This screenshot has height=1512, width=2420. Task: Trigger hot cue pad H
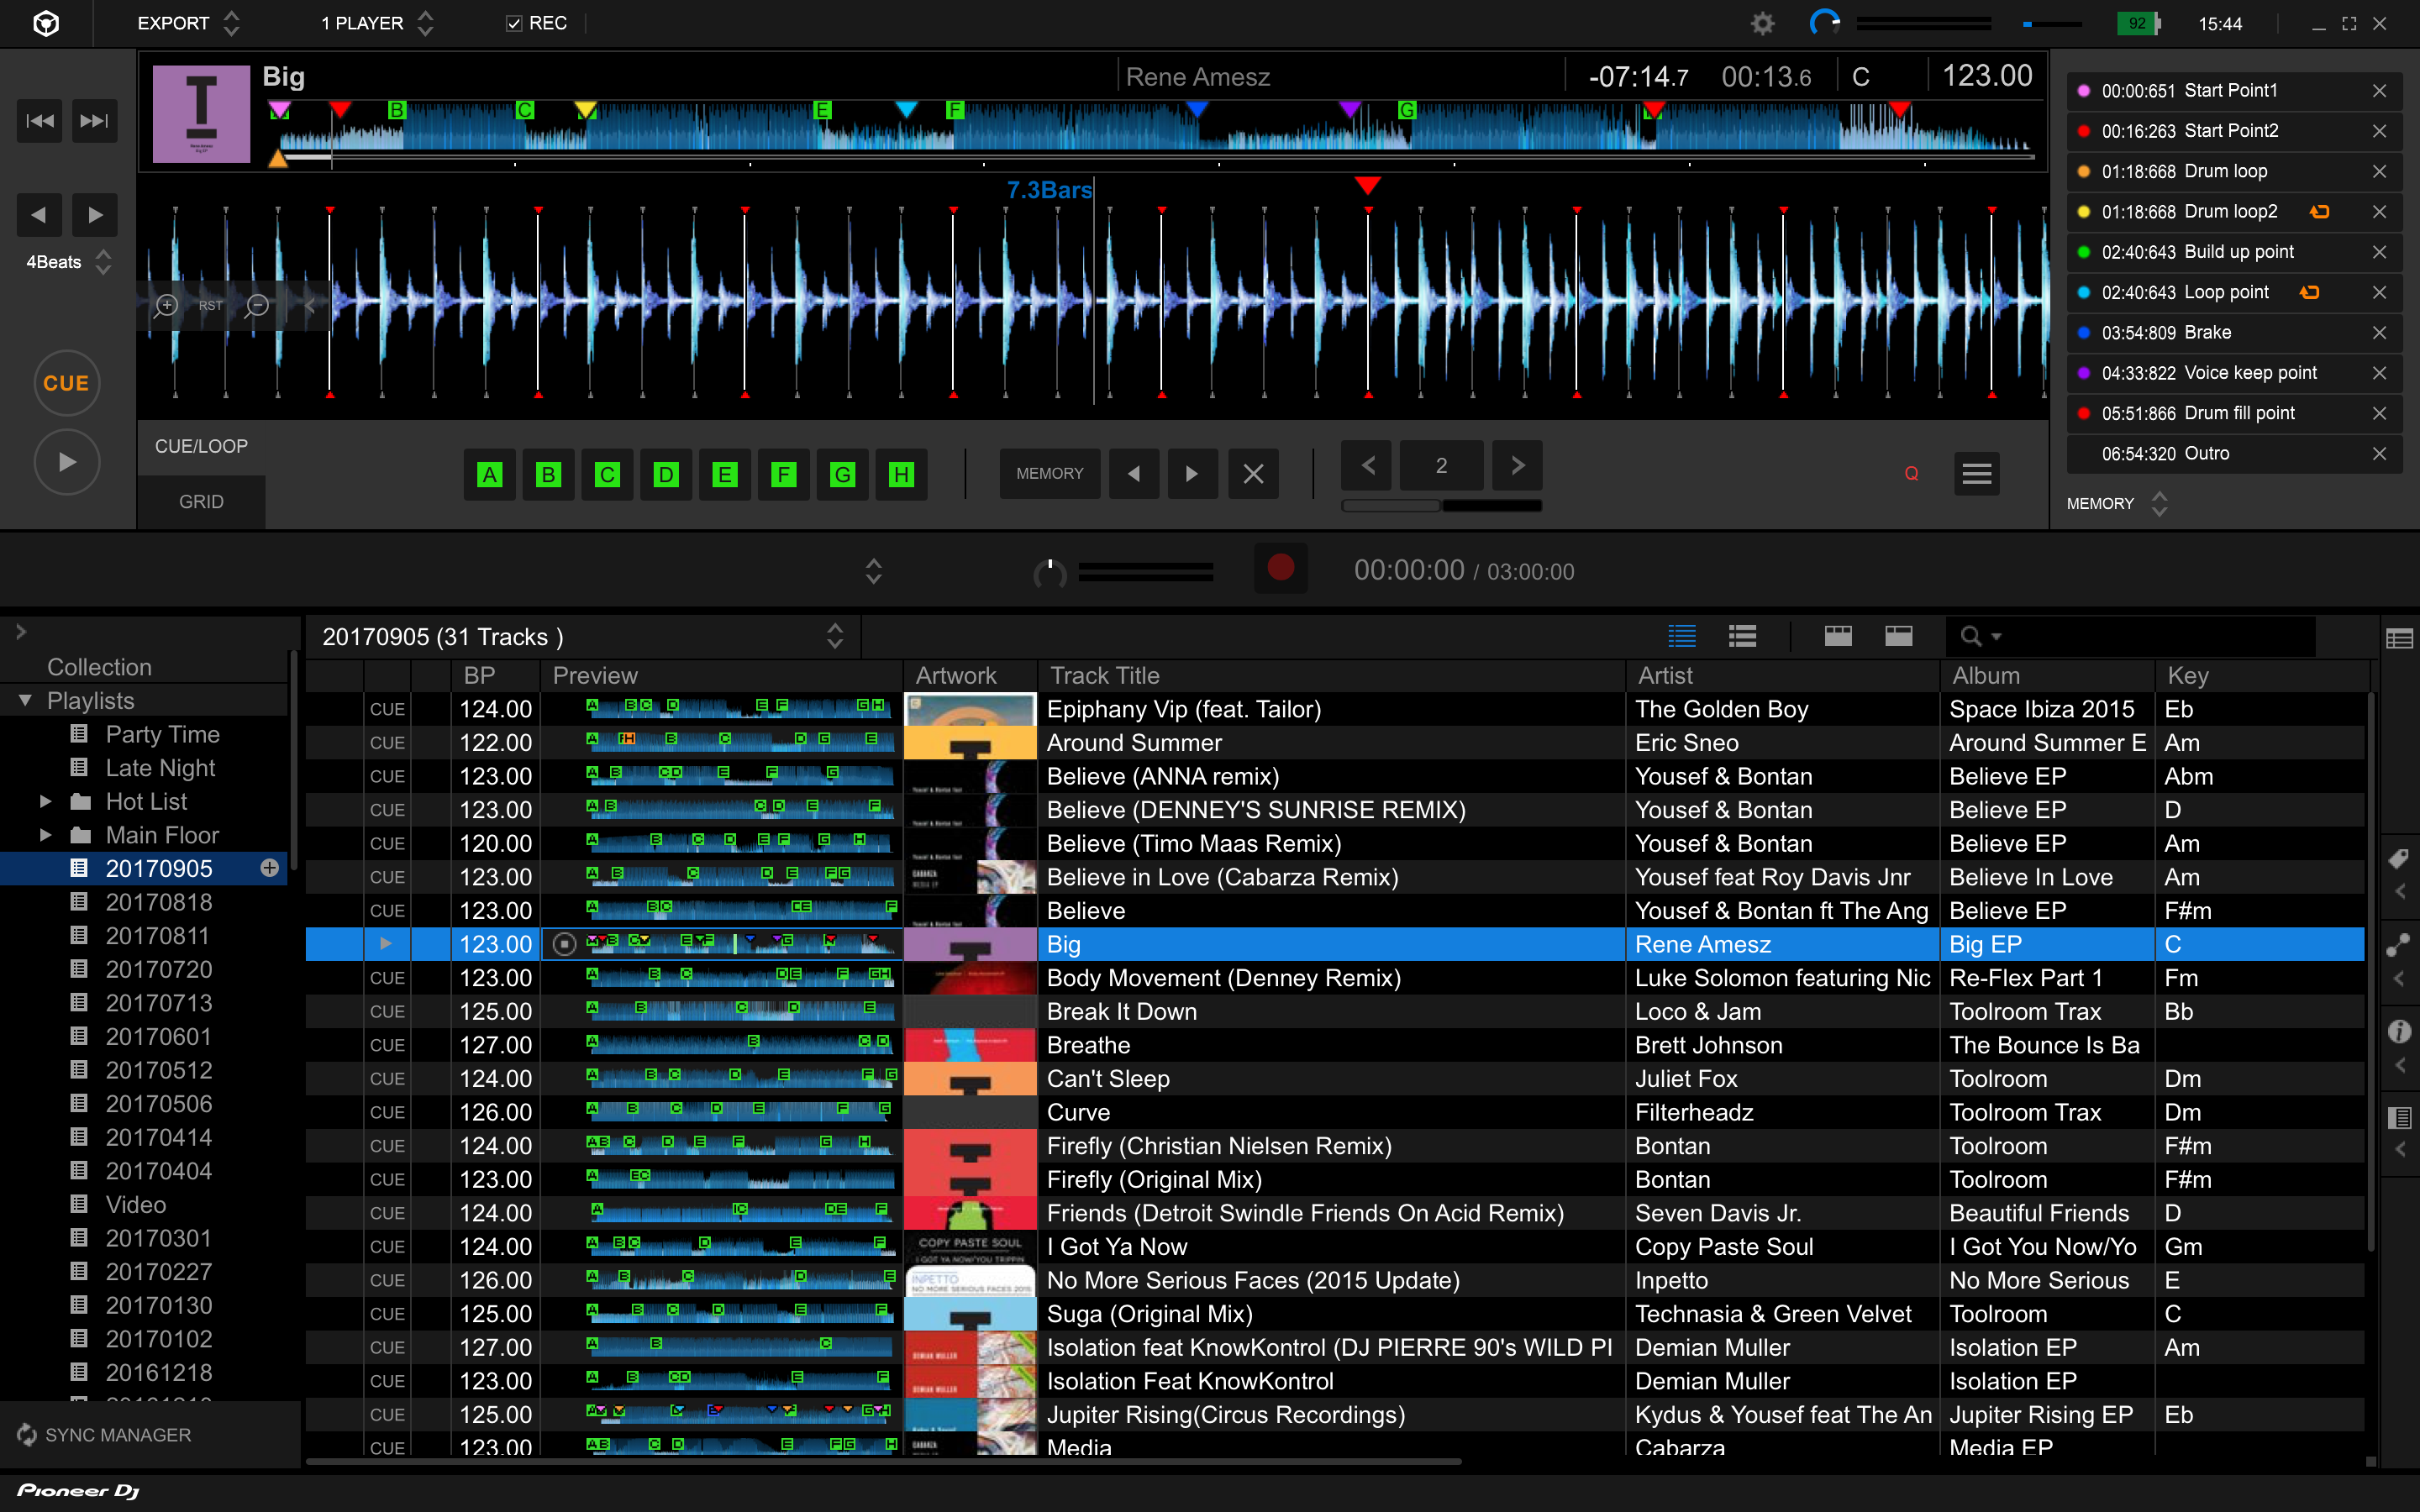(x=901, y=474)
